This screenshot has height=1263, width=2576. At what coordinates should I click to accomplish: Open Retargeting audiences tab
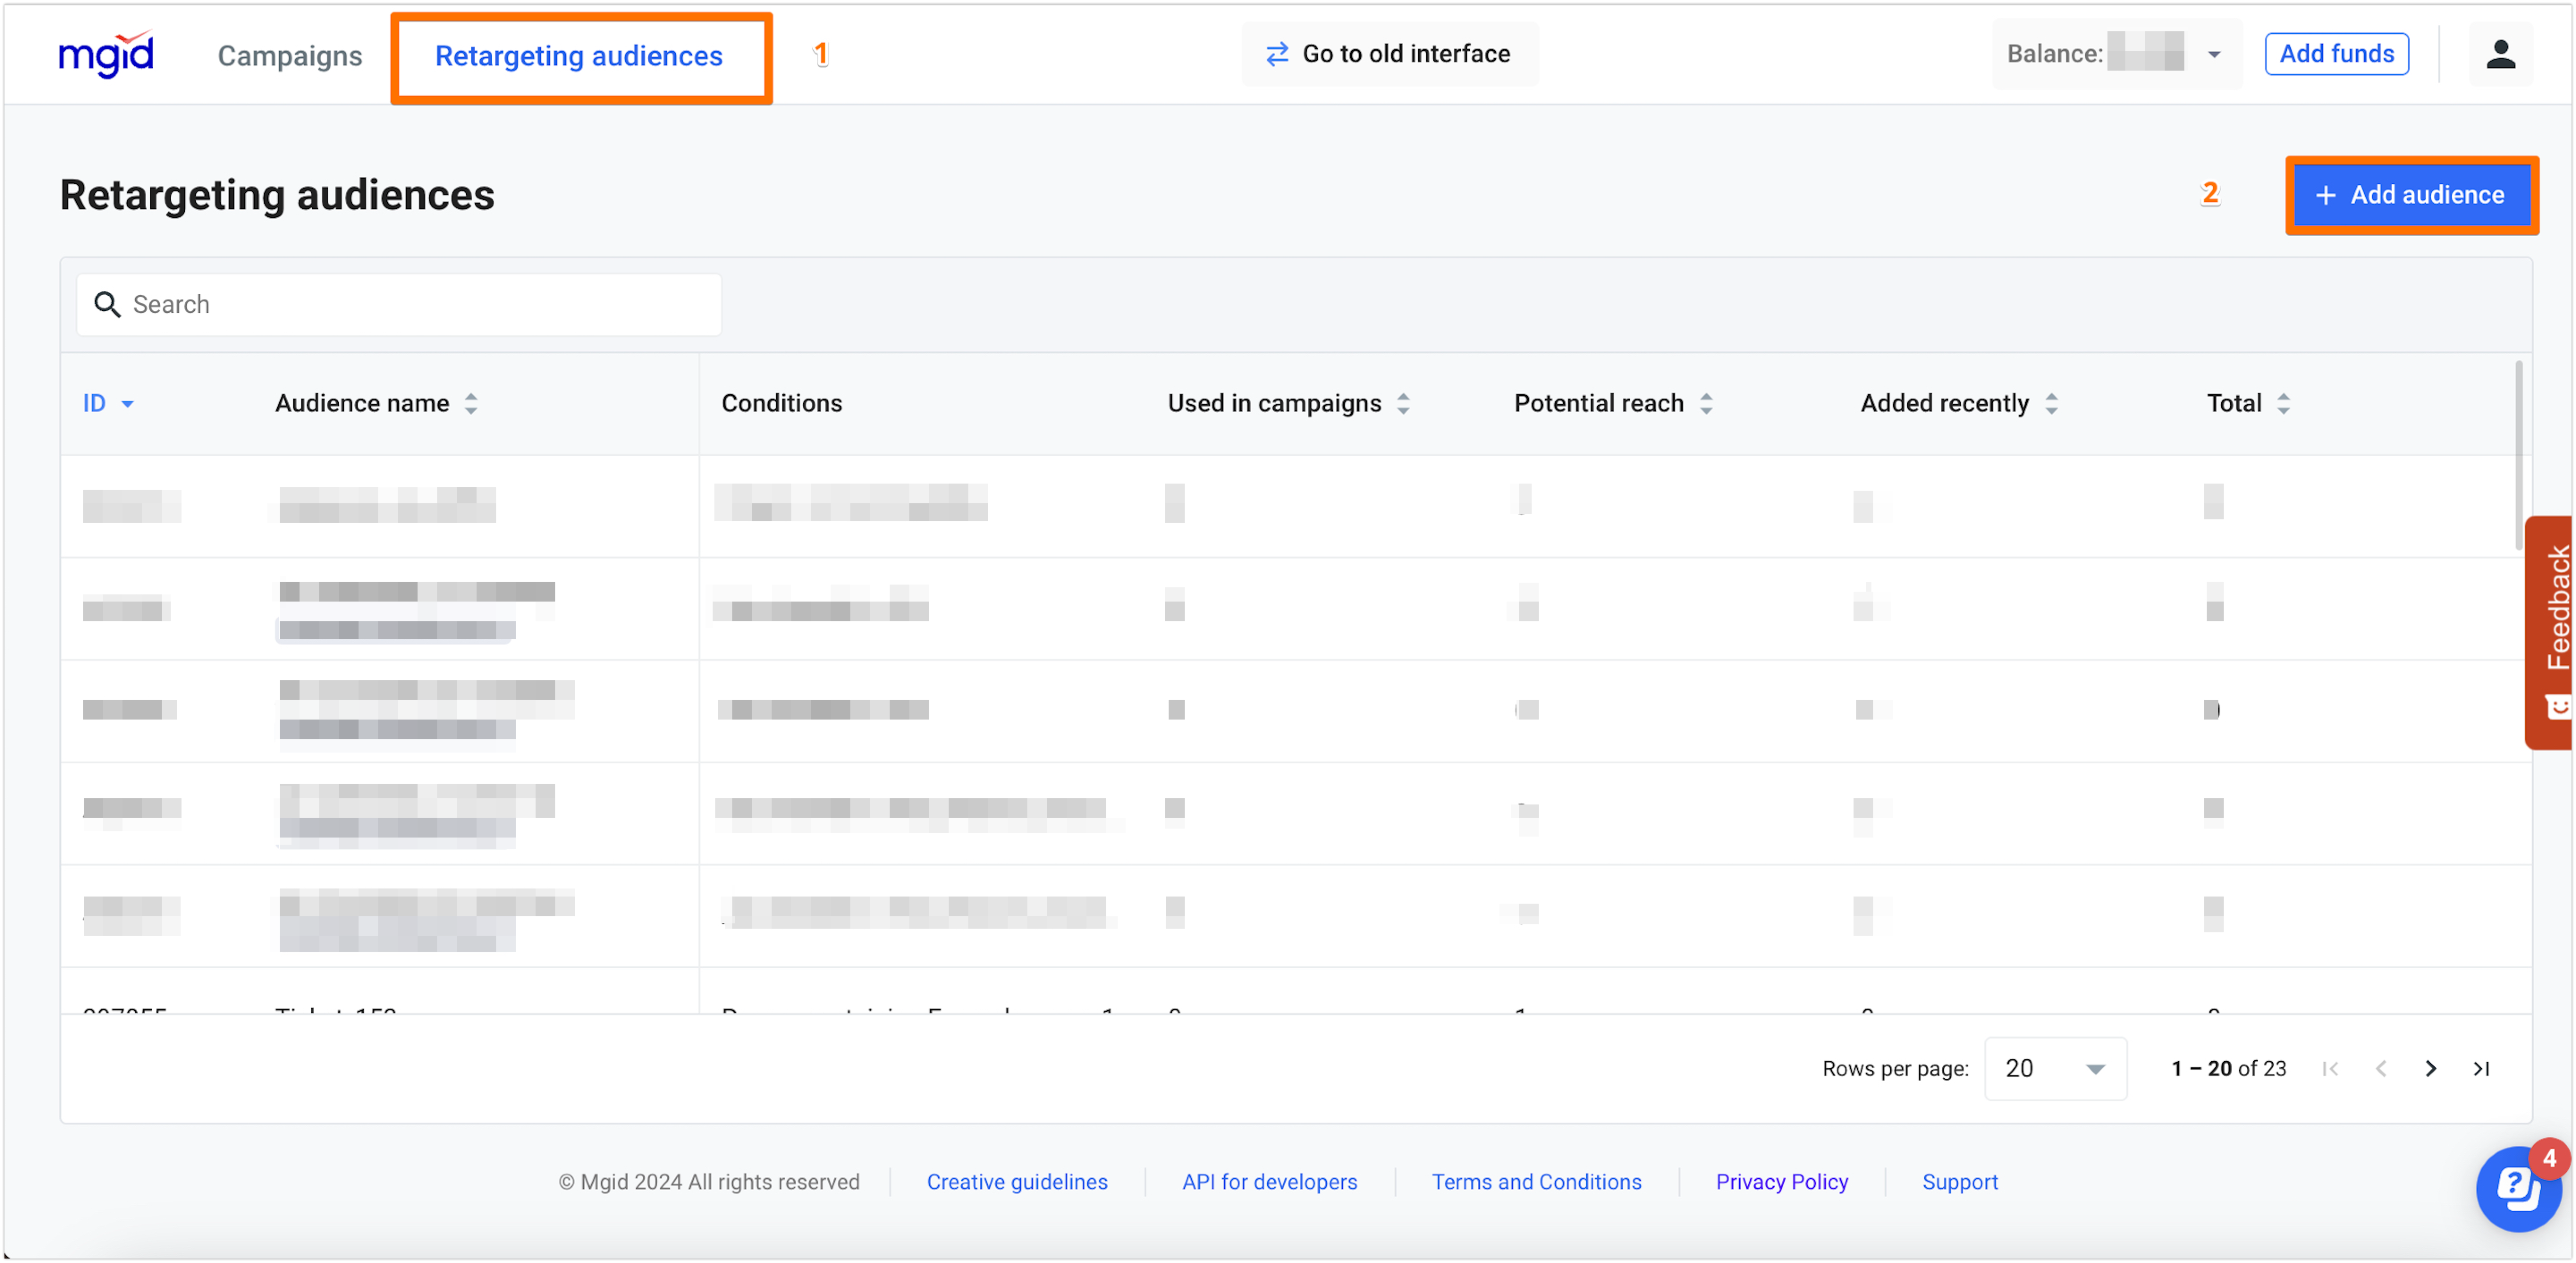tap(578, 56)
